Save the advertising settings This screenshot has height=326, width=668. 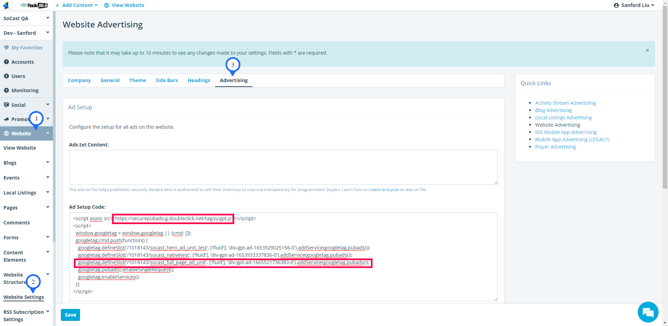(70, 315)
